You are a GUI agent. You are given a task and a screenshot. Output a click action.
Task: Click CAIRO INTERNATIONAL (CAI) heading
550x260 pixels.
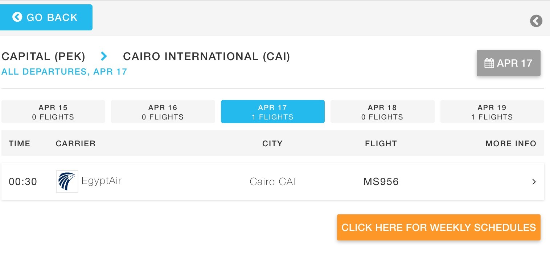pyautogui.click(x=206, y=56)
